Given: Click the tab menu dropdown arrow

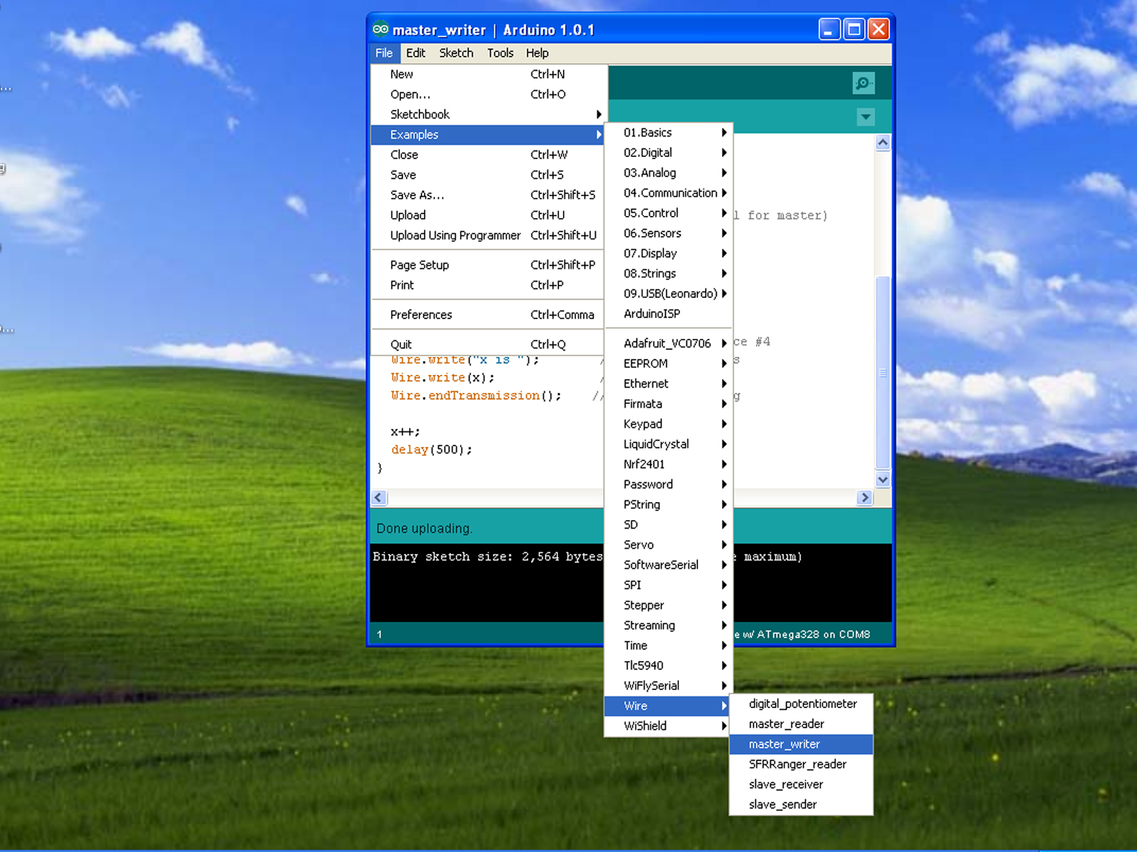Looking at the screenshot, I should (865, 116).
